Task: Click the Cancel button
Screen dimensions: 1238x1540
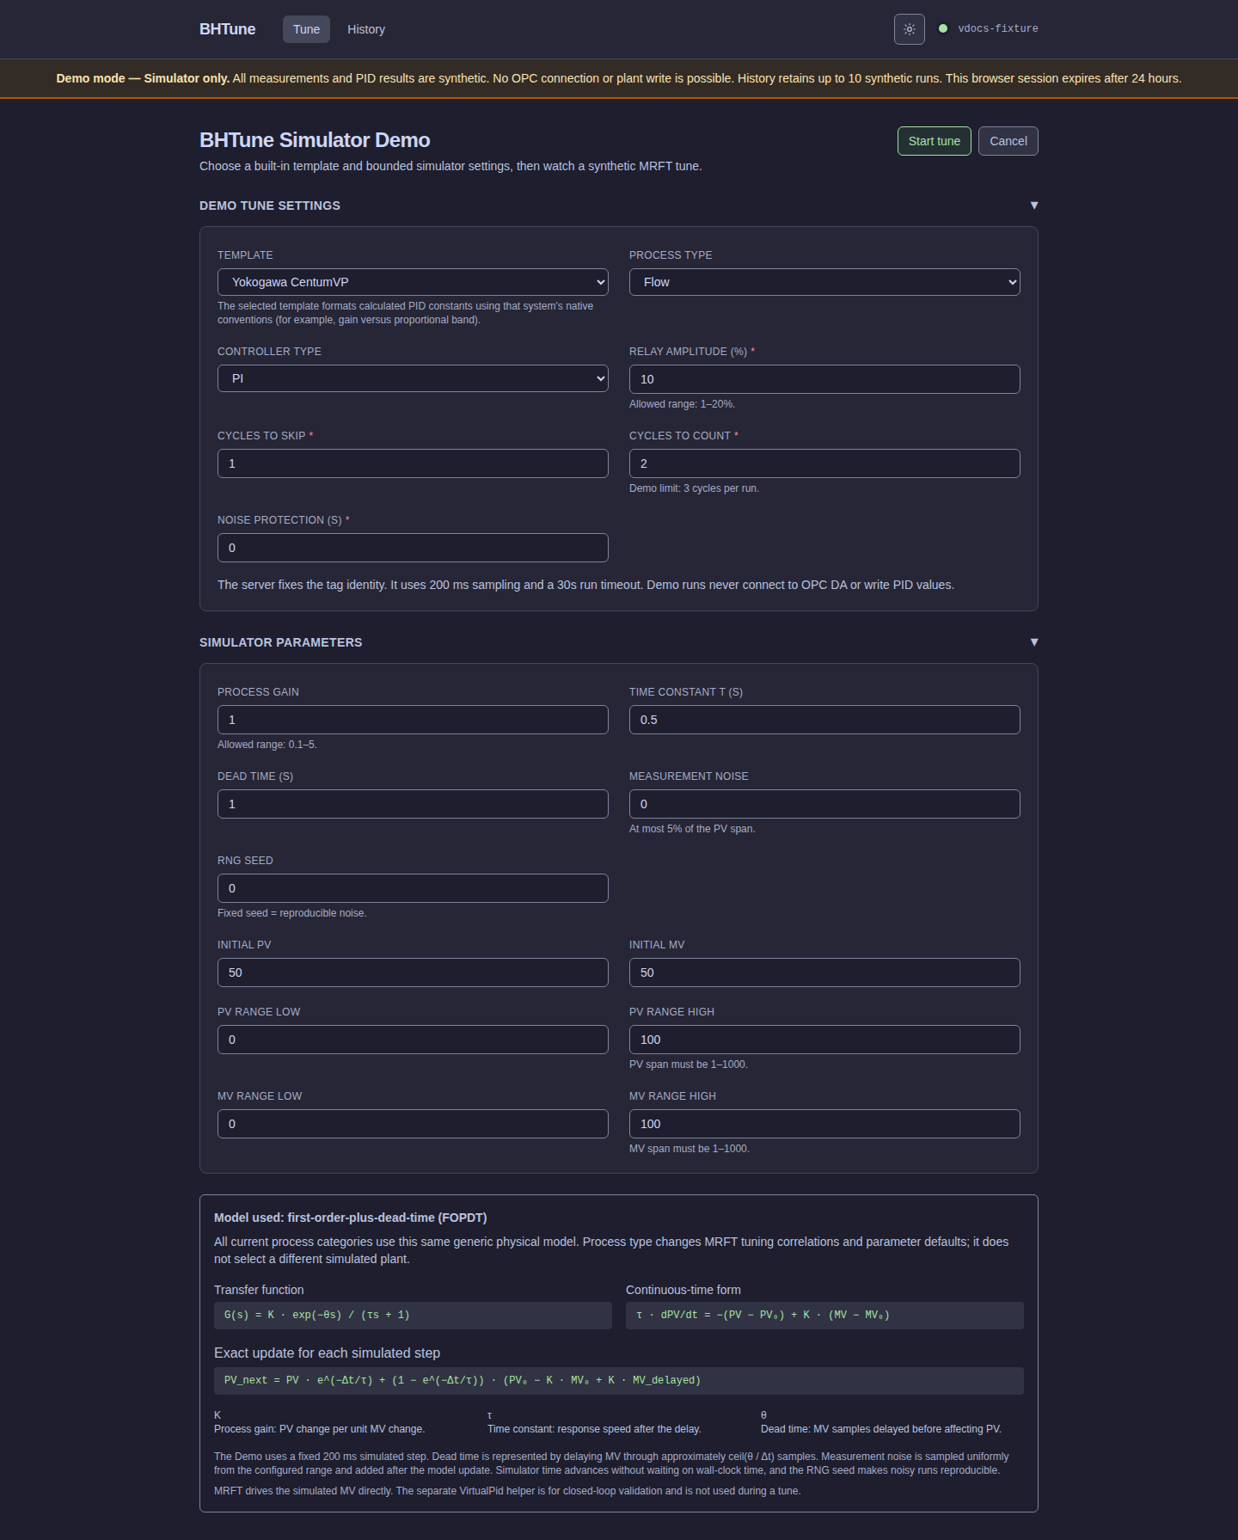Action: 1008,141
